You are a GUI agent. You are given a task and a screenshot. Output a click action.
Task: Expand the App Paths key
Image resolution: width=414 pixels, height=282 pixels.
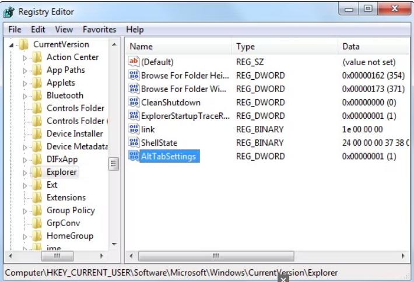(x=25, y=70)
